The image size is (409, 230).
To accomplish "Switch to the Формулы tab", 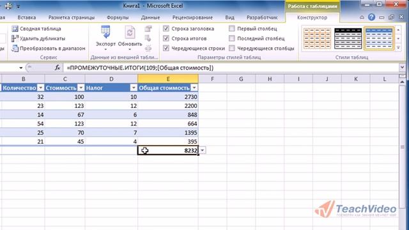I will pos(118,17).
